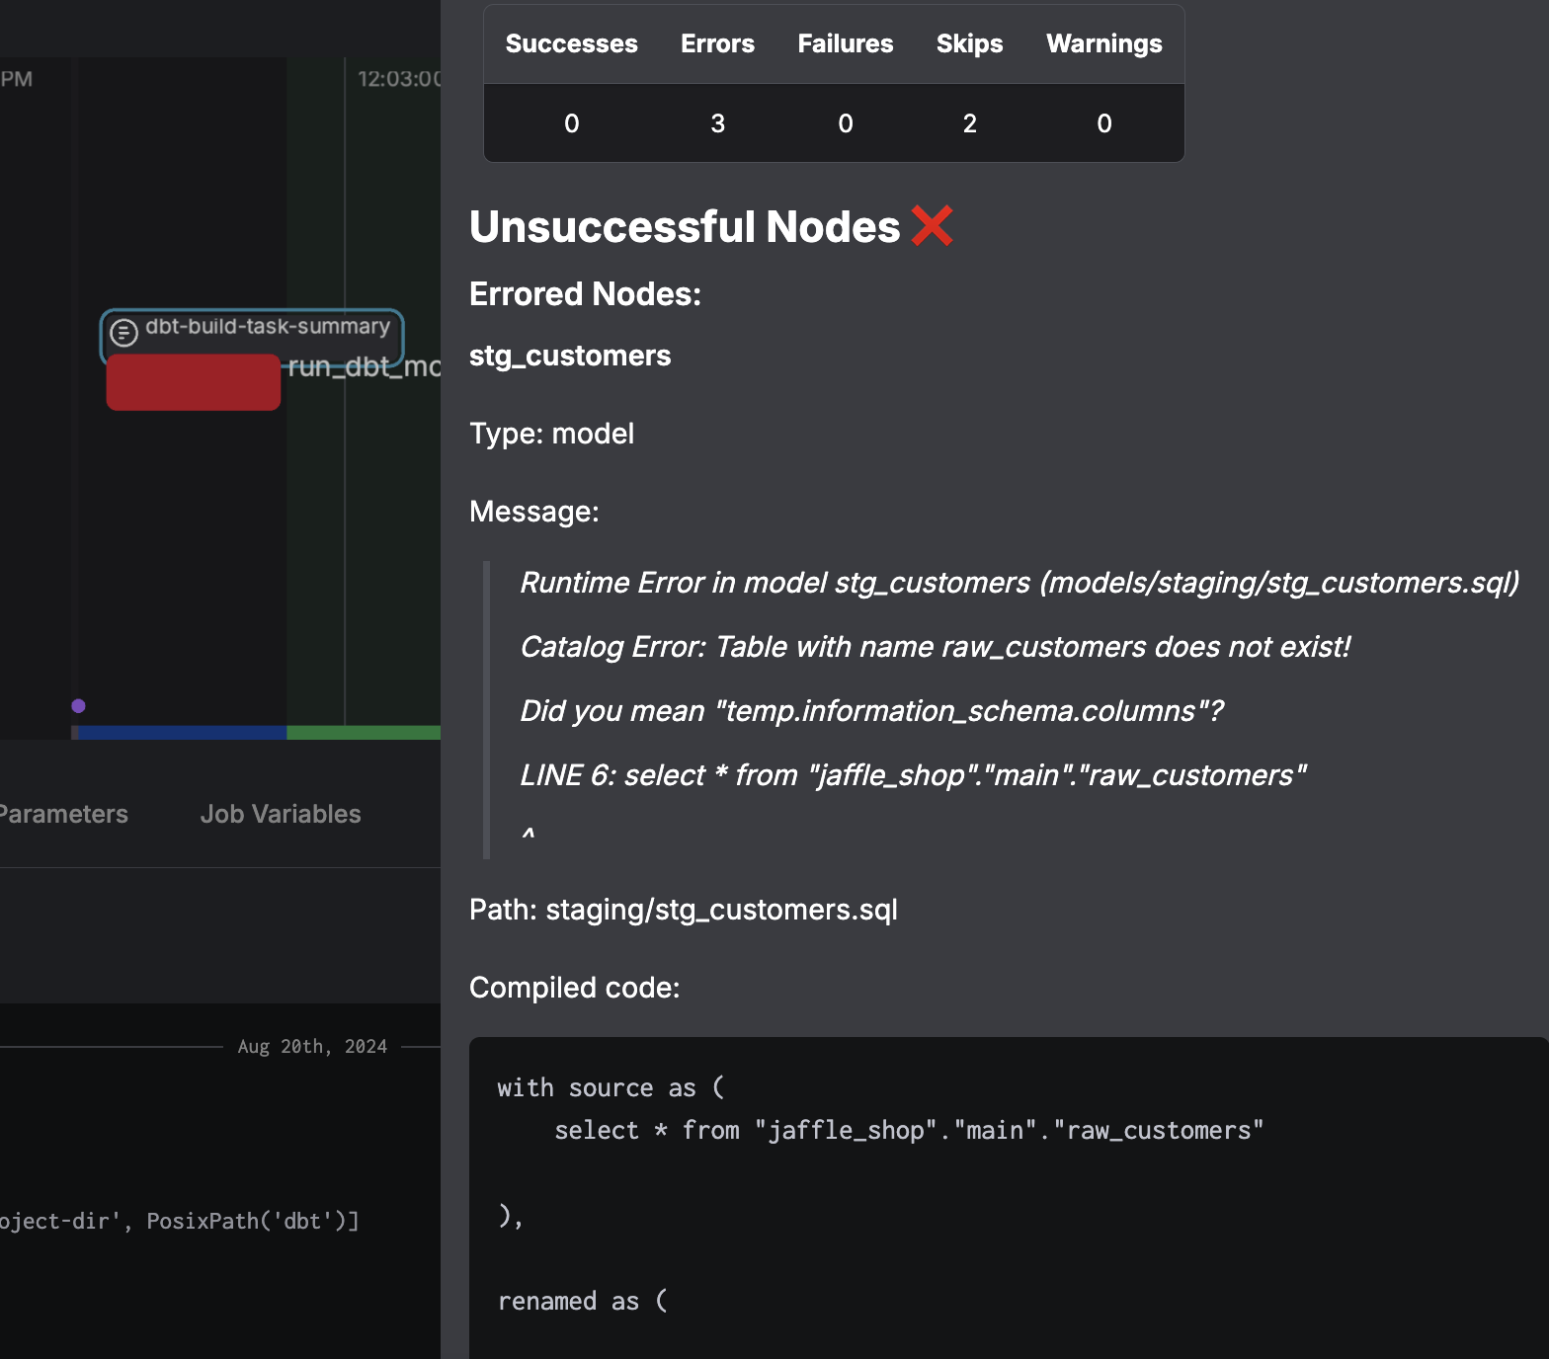Click the Successes count value 0
1549x1359 pixels.
[572, 123]
